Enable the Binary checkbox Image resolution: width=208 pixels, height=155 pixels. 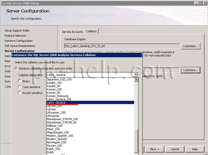20,81
